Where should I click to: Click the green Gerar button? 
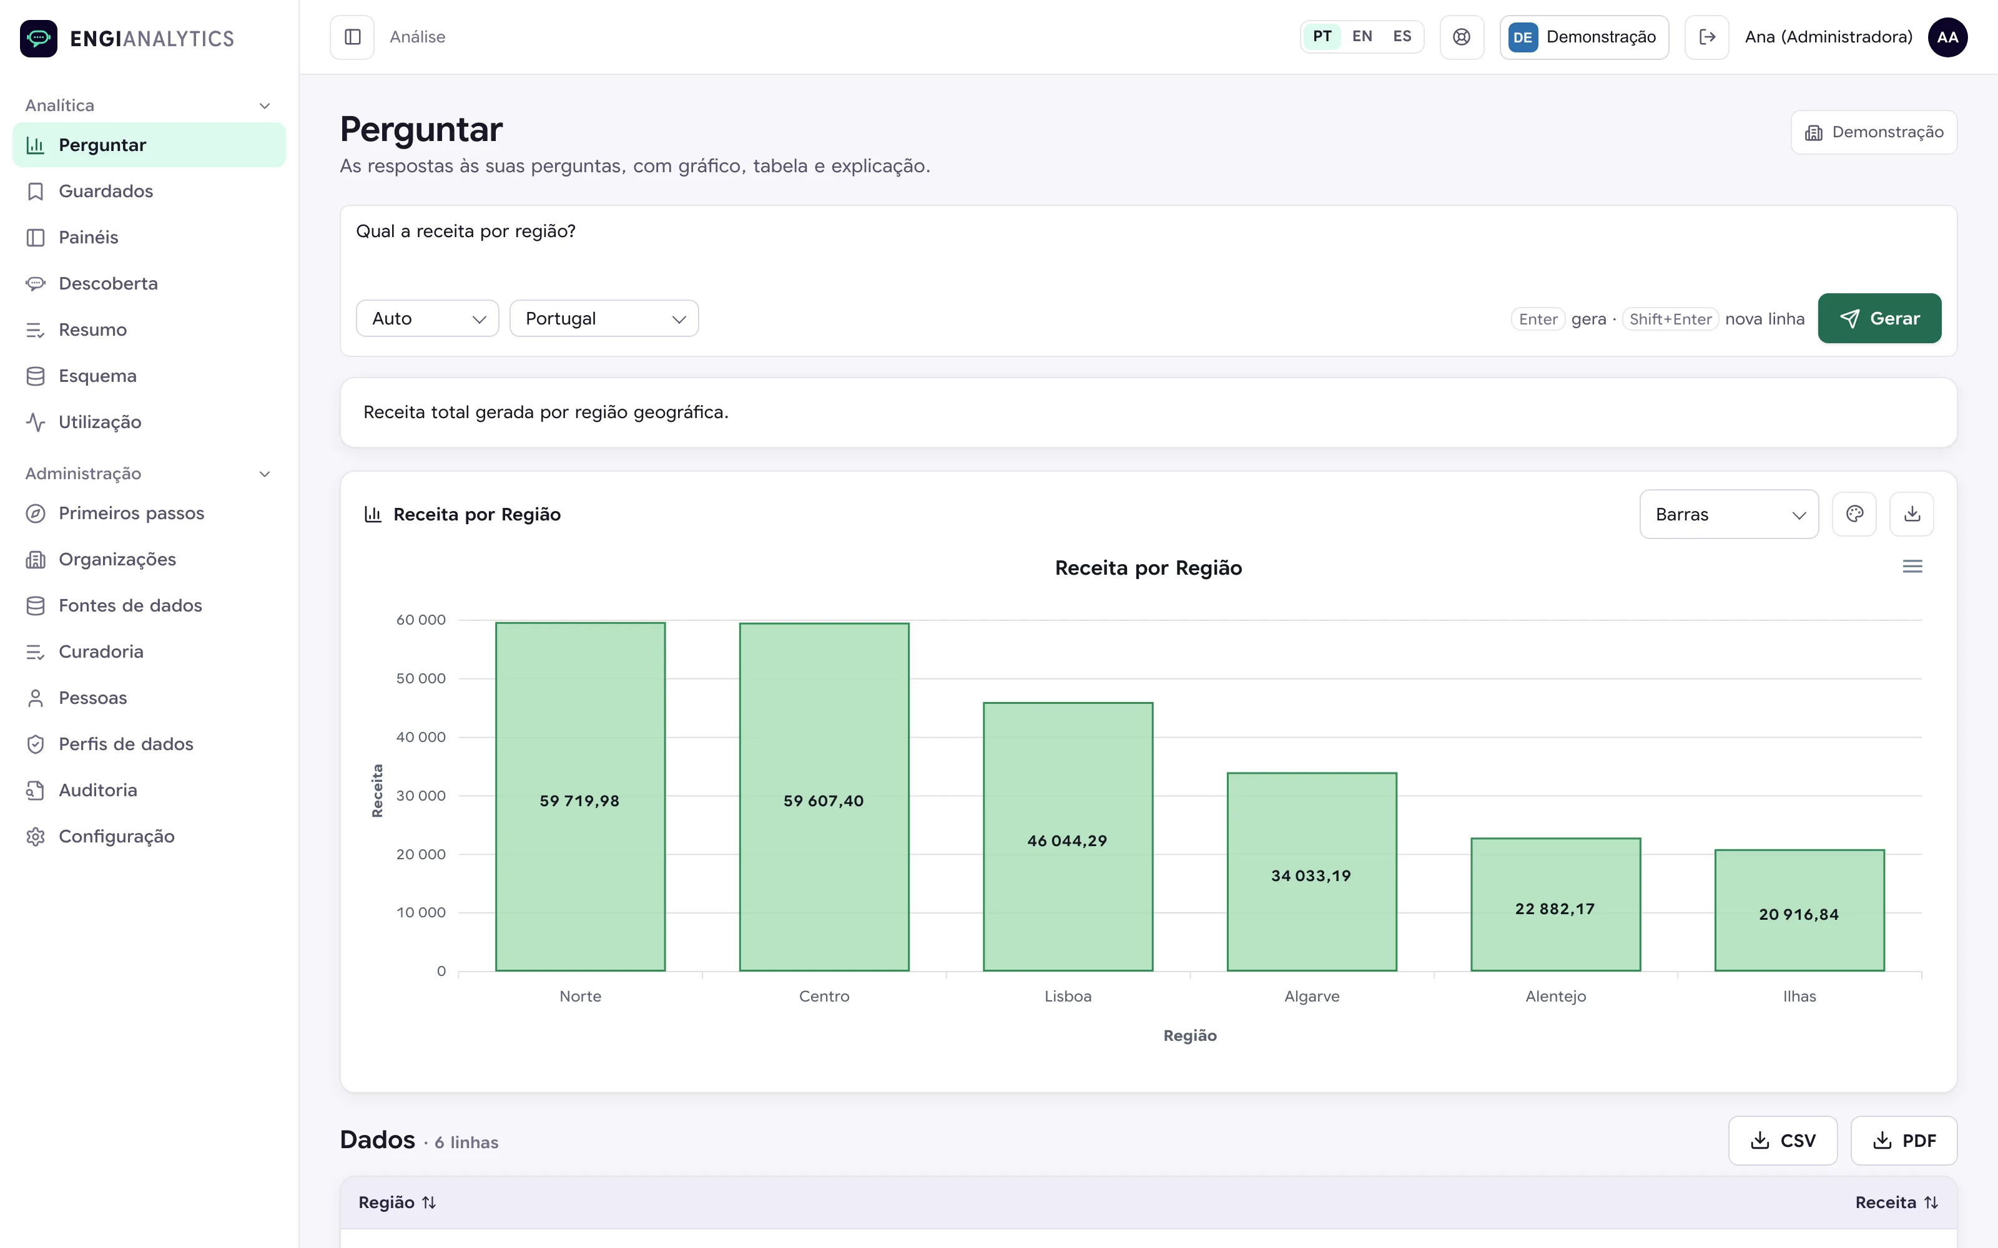pyautogui.click(x=1879, y=319)
